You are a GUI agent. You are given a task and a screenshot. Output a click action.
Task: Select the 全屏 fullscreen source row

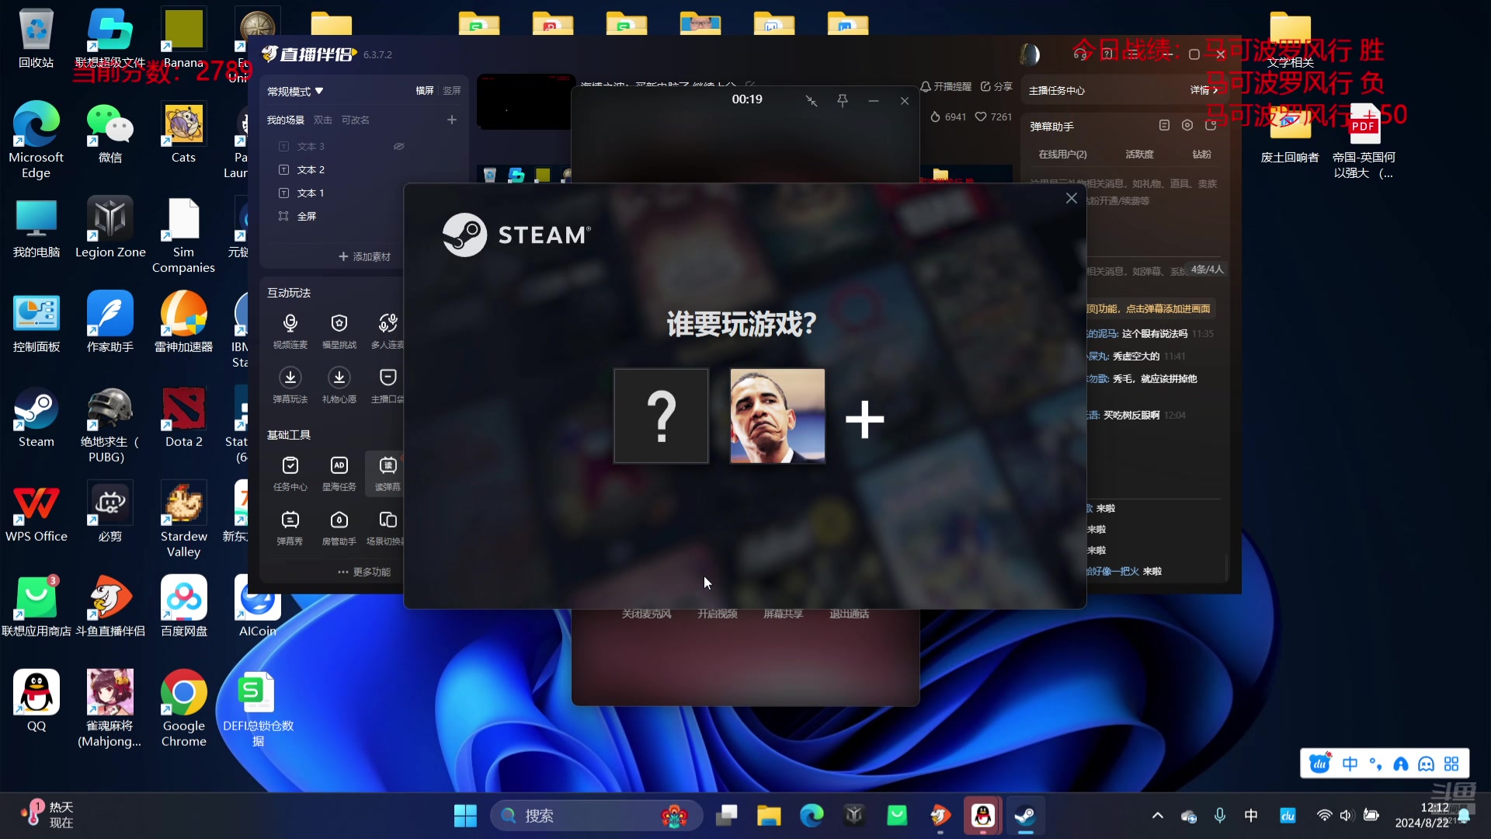click(342, 216)
